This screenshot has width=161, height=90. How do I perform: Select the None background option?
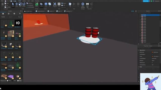coord(19,80)
